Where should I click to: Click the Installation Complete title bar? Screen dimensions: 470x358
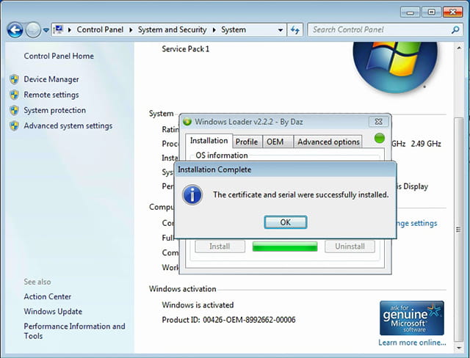pyautogui.click(x=286, y=169)
